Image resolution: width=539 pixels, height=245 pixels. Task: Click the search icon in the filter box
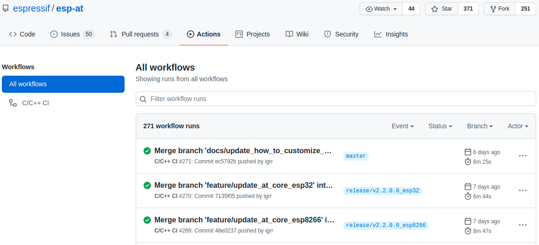tap(143, 99)
